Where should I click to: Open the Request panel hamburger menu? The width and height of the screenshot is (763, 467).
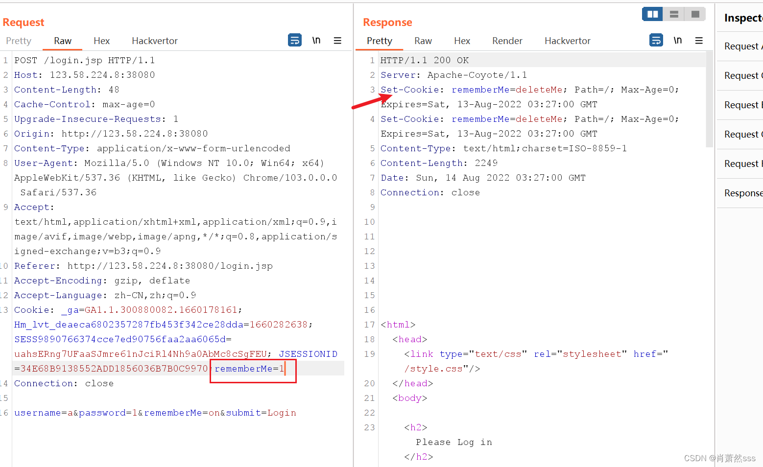[x=337, y=41]
